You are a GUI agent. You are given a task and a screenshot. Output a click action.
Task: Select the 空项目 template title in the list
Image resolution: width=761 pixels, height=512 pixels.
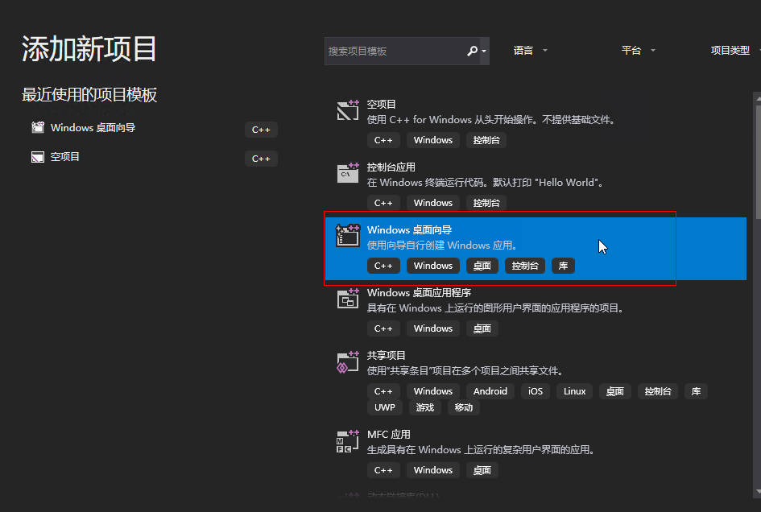[x=381, y=105]
